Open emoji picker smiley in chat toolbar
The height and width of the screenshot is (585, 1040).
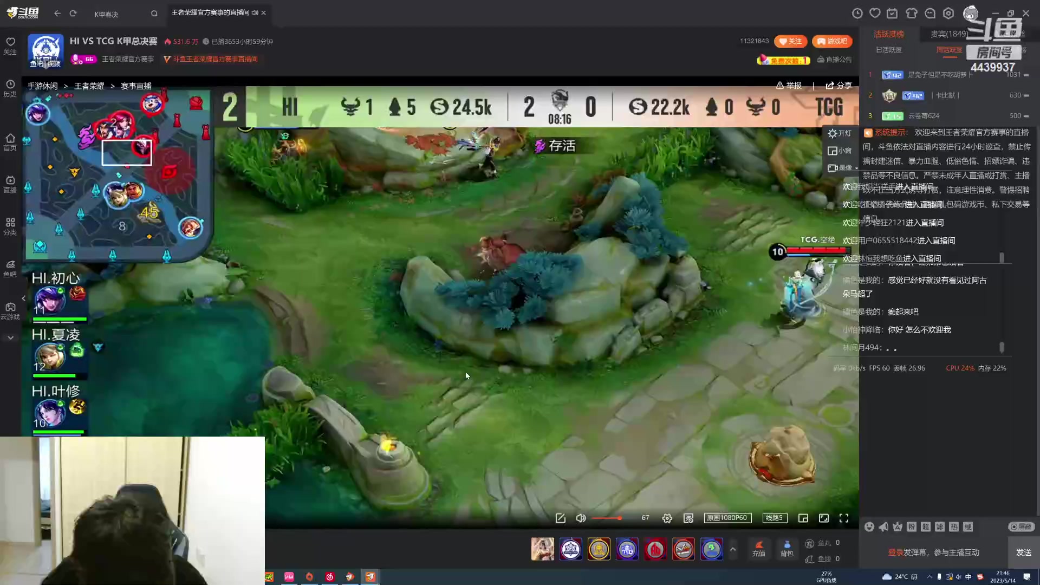869,526
